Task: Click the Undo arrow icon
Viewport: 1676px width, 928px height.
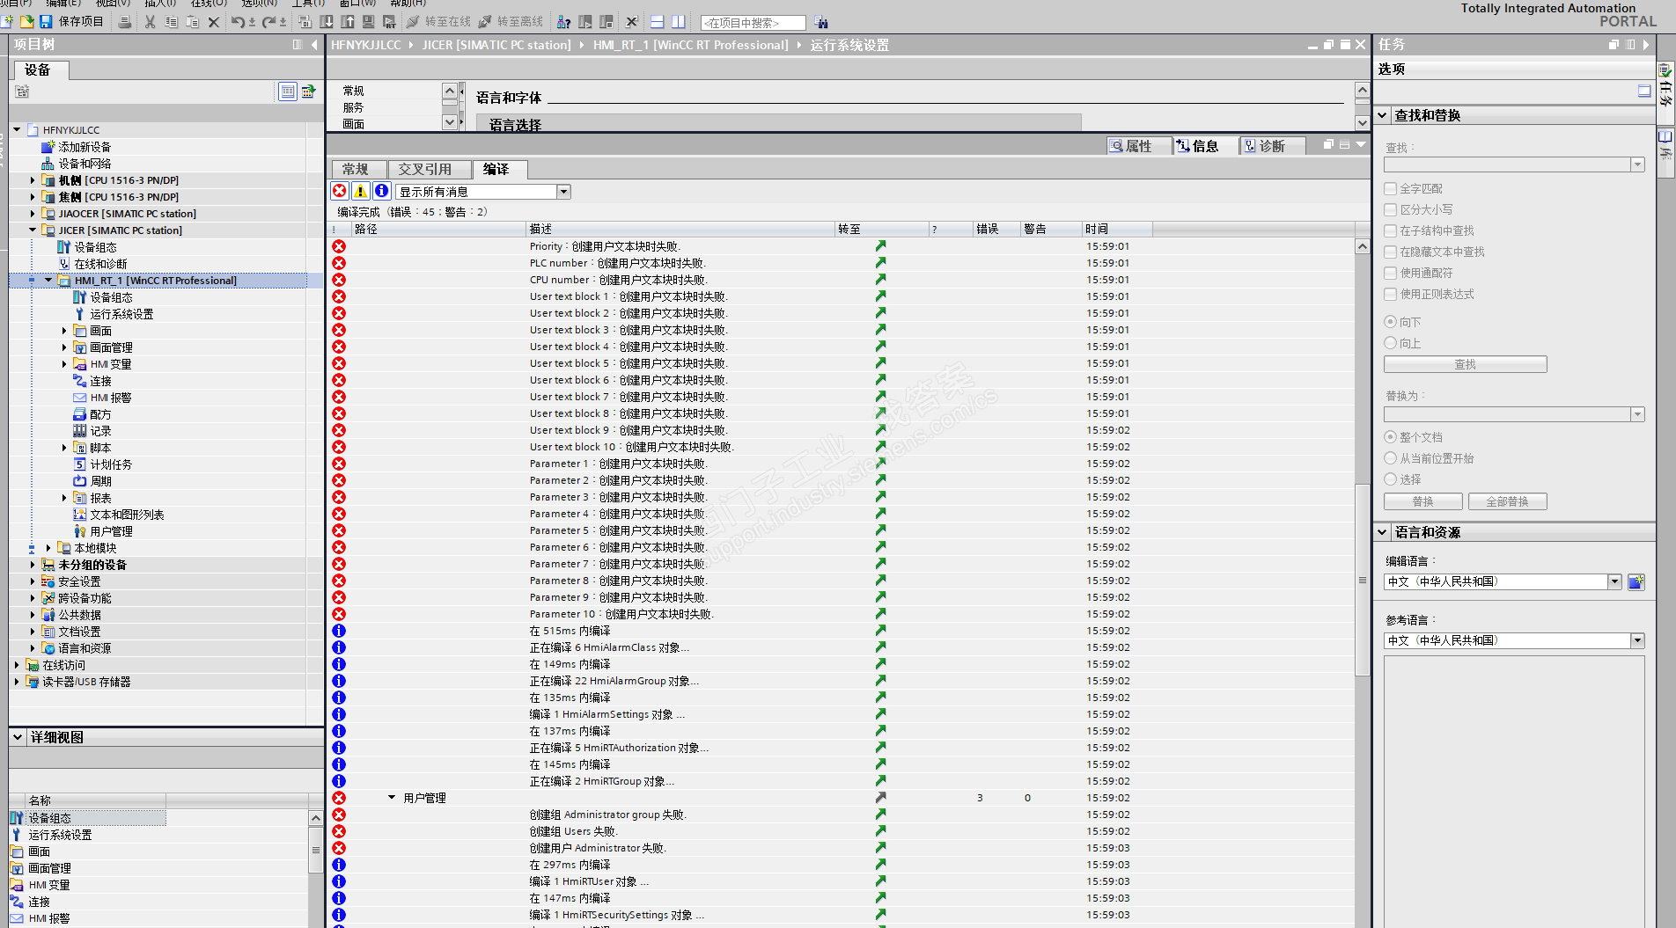Action: click(239, 22)
